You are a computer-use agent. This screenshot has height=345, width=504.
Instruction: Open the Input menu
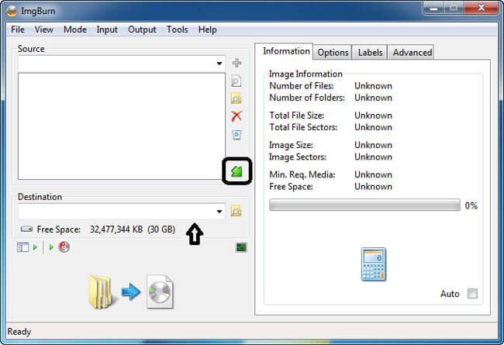click(x=107, y=29)
